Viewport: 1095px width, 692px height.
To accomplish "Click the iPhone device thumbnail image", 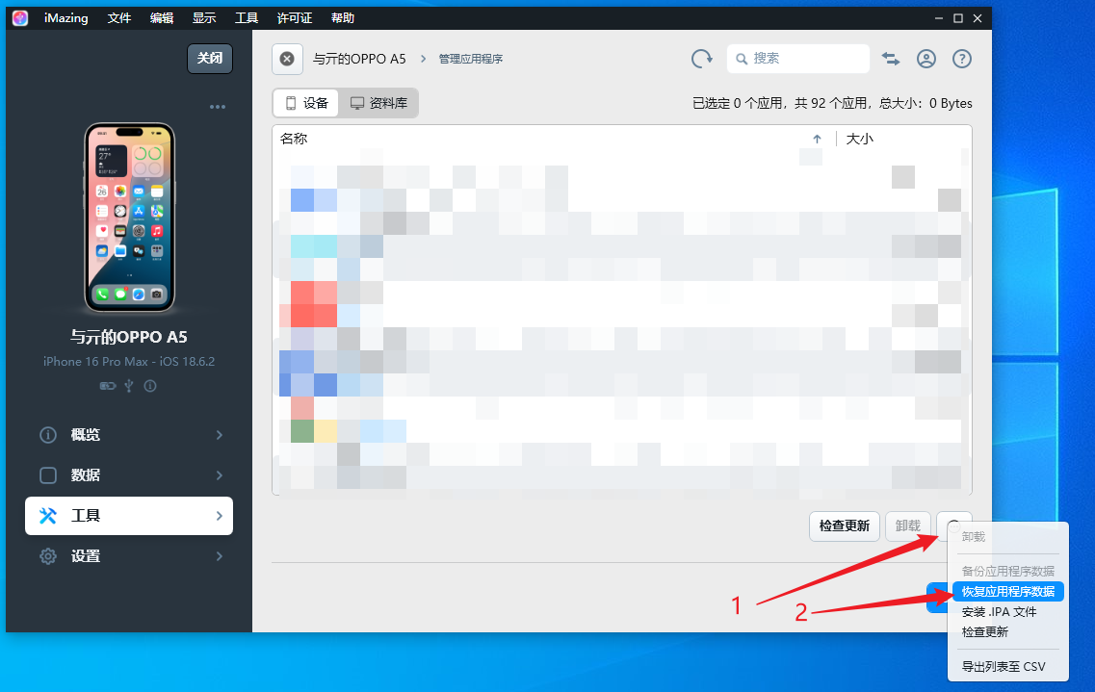I will click(x=129, y=218).
